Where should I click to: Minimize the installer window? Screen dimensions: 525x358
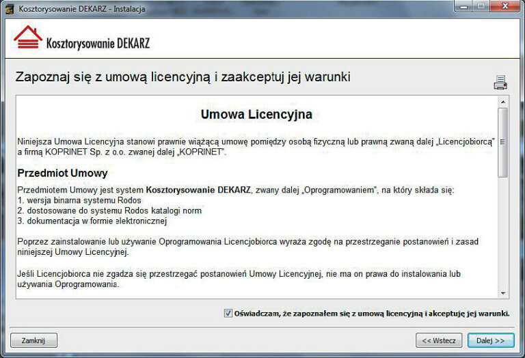pos(463,6)
